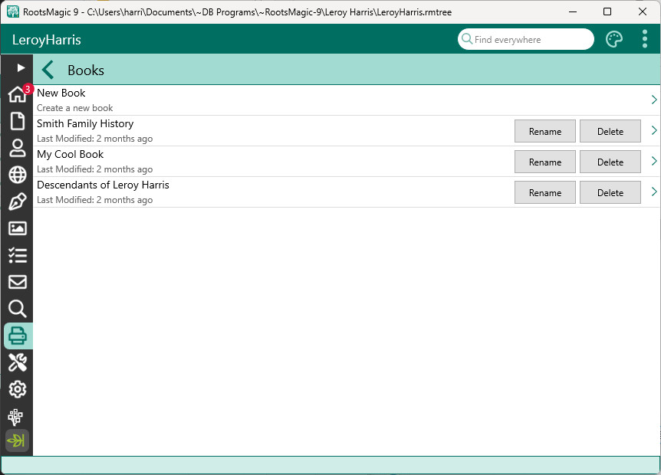
Task: Open the Media picture icon
Action: (17, 228)
